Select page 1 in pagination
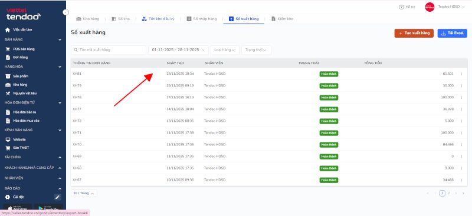This screenshot has width=472, height=216. coord(442,193)
